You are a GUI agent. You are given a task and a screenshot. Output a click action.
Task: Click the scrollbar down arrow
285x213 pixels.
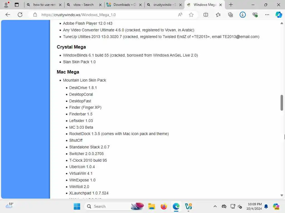pos(282,195)
